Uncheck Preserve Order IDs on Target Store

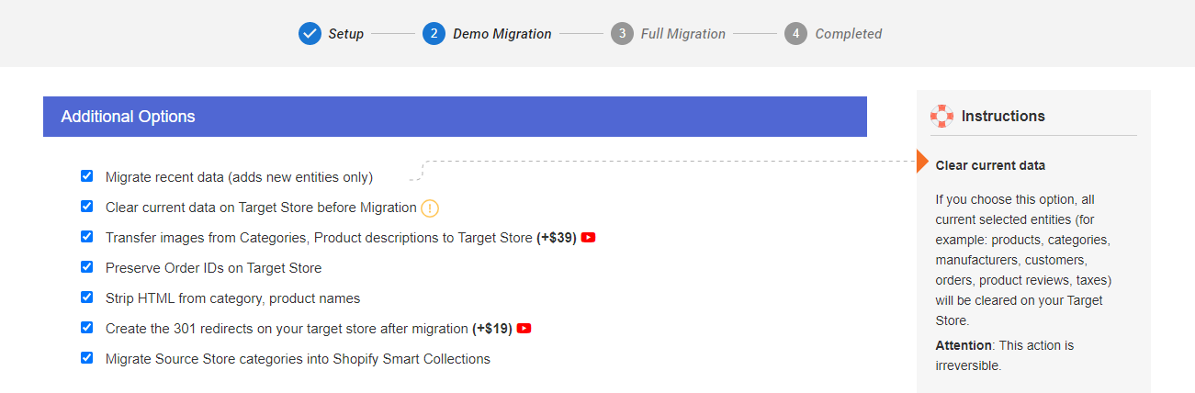click(x=86, y=266)
